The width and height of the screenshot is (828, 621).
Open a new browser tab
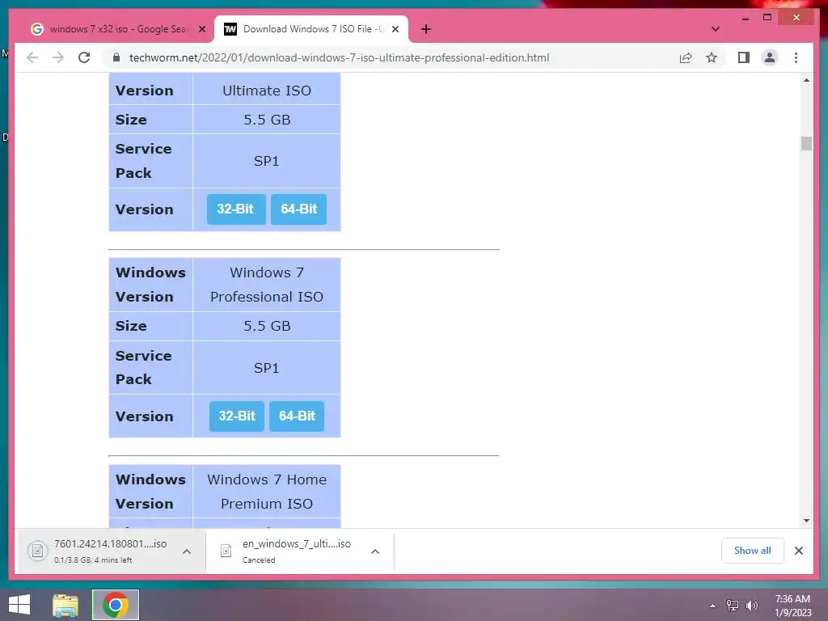coord(426,29)
